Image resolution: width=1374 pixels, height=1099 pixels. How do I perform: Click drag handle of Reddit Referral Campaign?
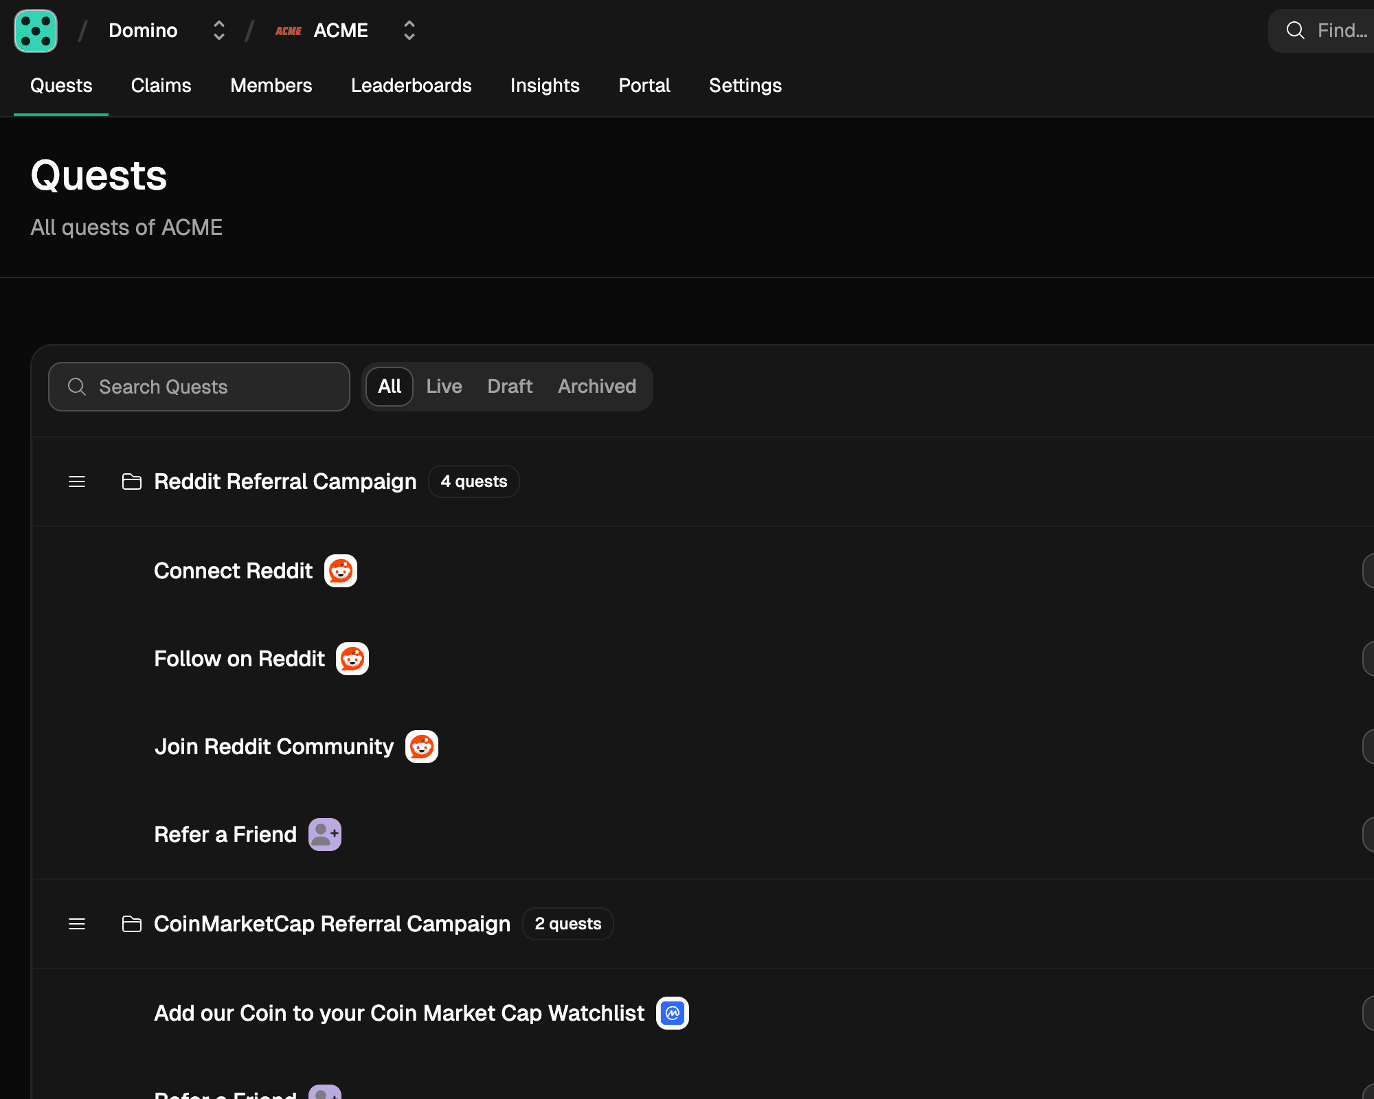coord(77,481)
